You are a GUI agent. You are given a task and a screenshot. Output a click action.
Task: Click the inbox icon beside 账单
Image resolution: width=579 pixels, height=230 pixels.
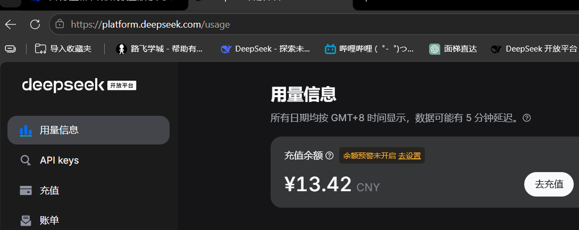(x=26, y=221)
